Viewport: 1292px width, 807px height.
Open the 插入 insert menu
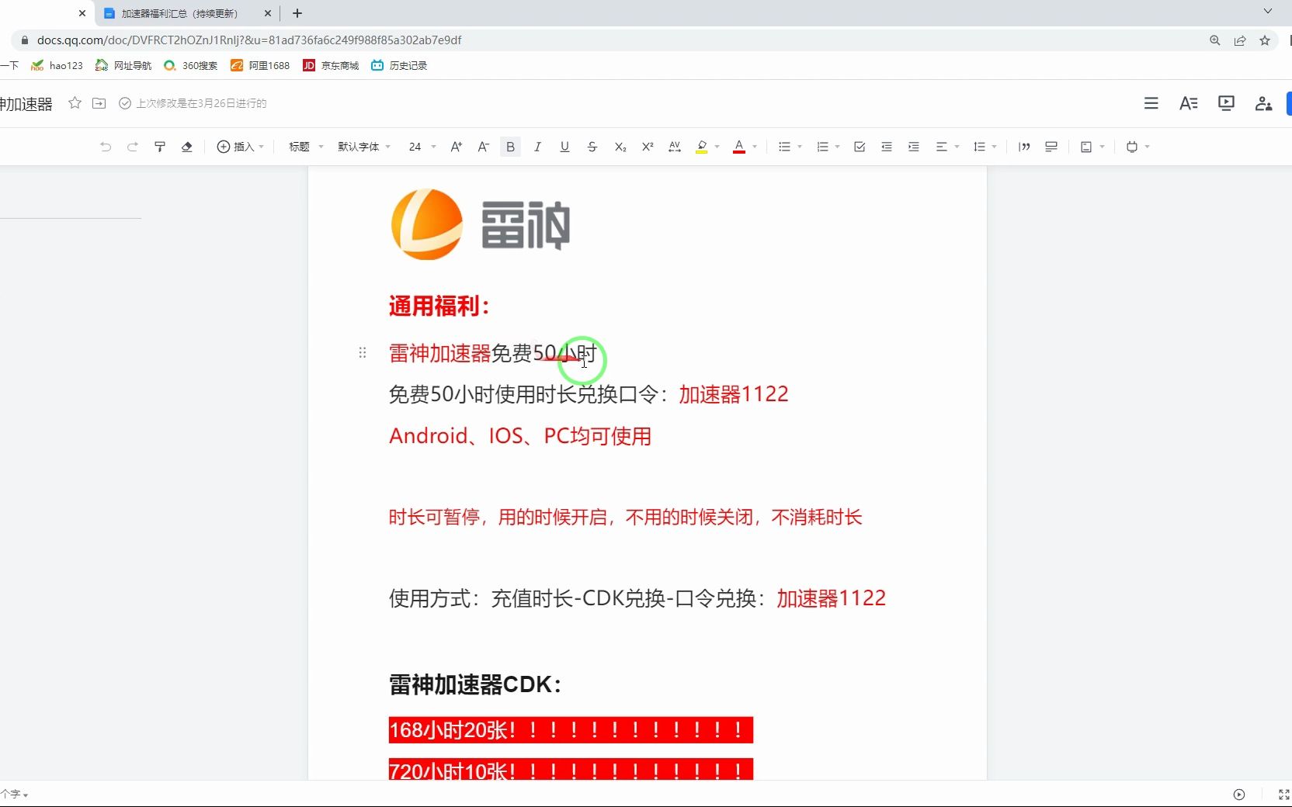tap(241, 147)
